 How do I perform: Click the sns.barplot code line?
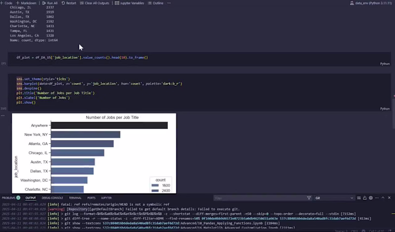tap(99, 83)
